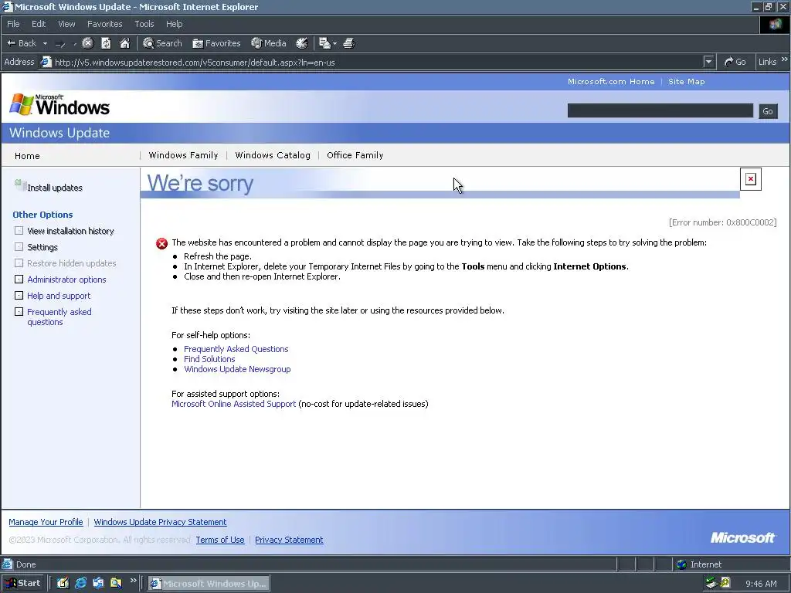791x593 pixels.
Task: Refresh the page using toolbar icon
Action: point(106,43)
